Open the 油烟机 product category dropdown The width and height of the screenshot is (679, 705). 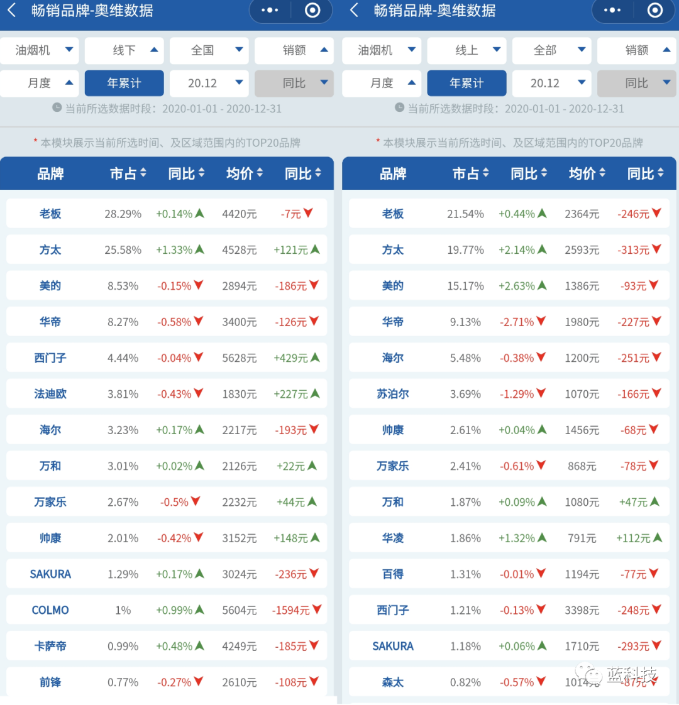(x=40, y=50)
